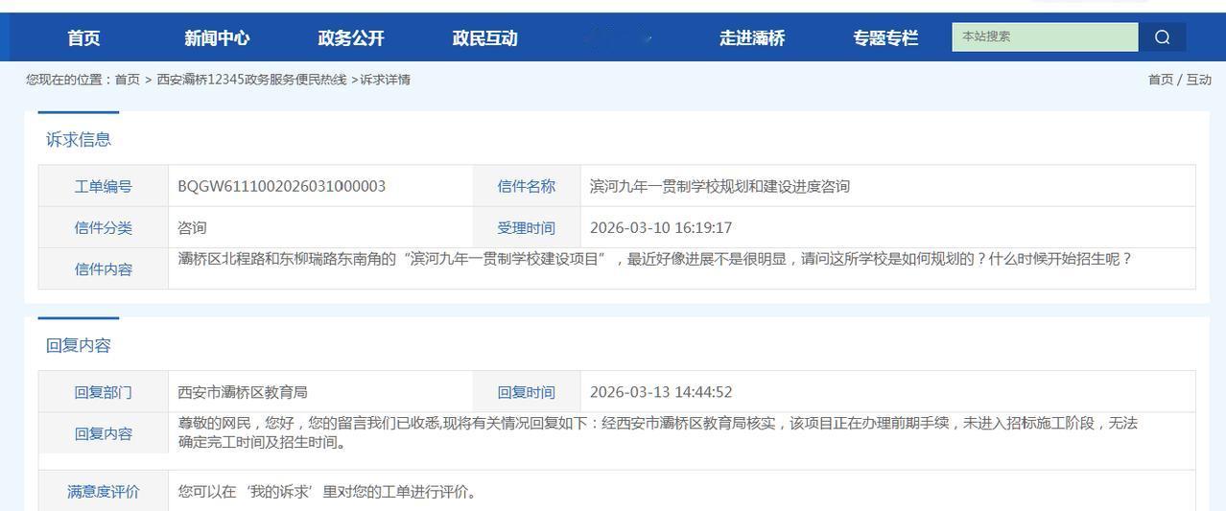This screenshot has width=1226, height=511.
Task: Click 诉求详情 in the breadcrumb
Action: 386,80
